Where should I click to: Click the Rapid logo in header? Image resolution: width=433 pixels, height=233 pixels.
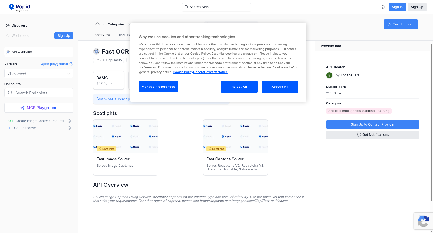(x=19, y=8)
